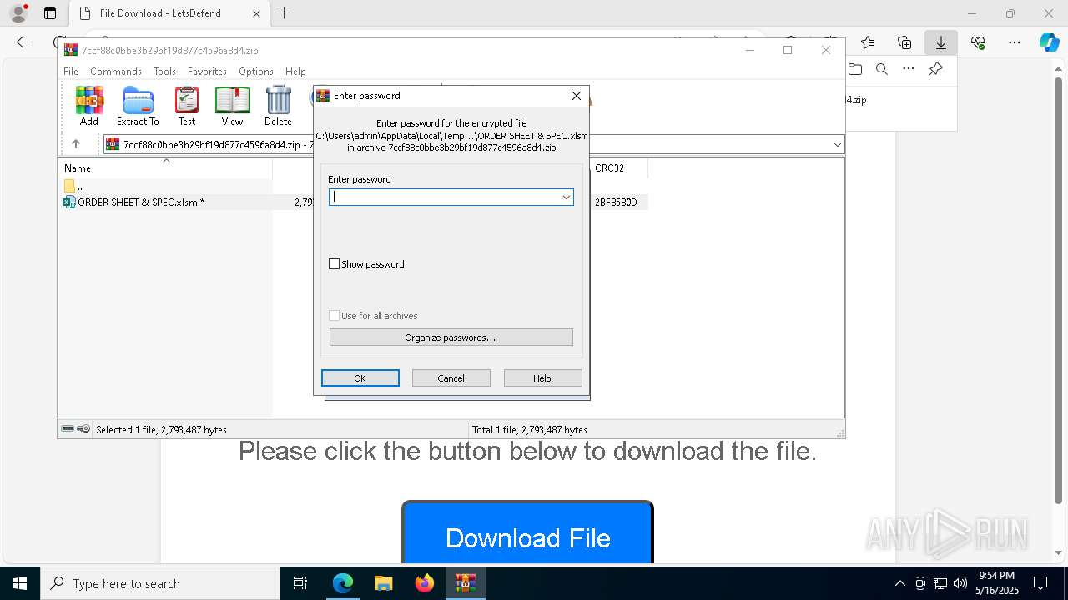Screen dimensions: 1068x600
Task: Open Edge Favorites star icon
Action: point(868,42)
